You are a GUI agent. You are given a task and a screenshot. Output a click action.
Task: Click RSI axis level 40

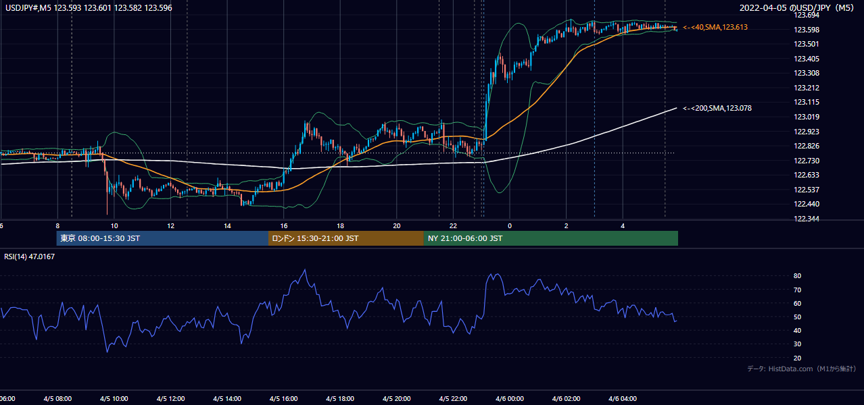pyautogui.click(x=797, y=330)
